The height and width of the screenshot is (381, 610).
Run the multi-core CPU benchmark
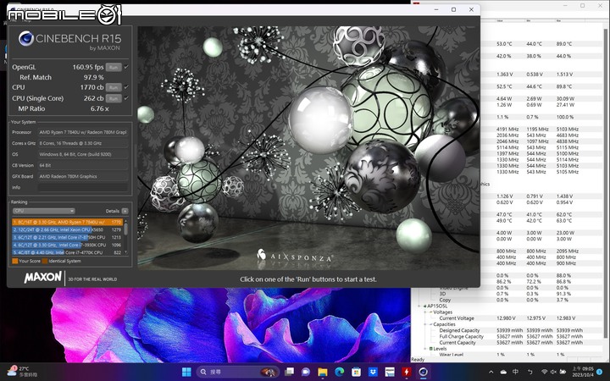114,87
